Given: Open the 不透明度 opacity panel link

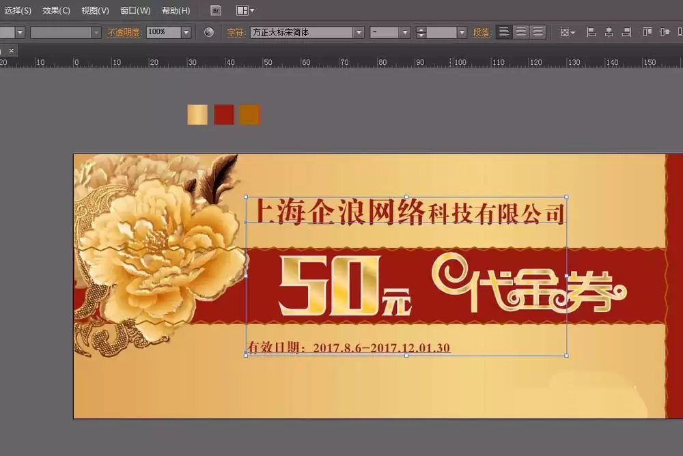Looking at the screenshot, I should pos(124,32).
